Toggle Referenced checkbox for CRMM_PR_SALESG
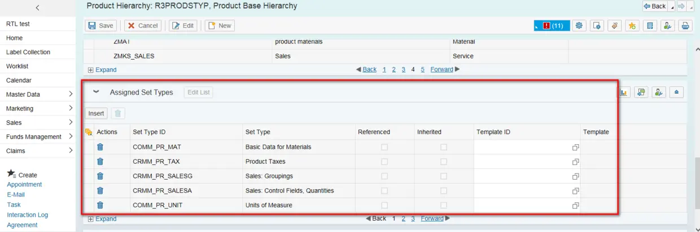Viewport: 700px width, 232px height. click(384, 176)
